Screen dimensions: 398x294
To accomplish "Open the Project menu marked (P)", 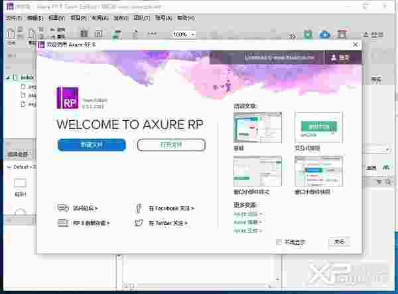I will (x=78, y=19).
